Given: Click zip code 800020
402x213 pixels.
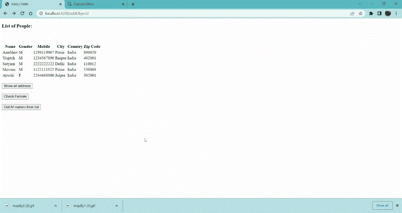Looking at the screenshot, I should [90, 52].
